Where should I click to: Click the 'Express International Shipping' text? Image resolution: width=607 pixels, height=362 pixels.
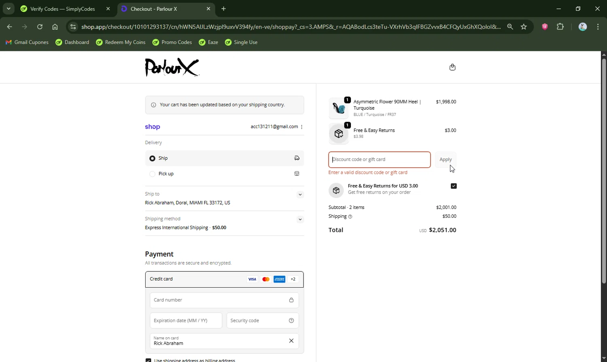176,228
